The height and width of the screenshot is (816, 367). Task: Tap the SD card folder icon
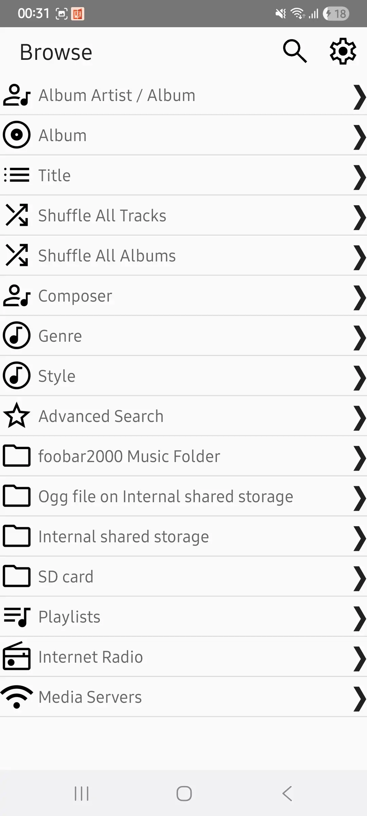[x=17, y=576]
